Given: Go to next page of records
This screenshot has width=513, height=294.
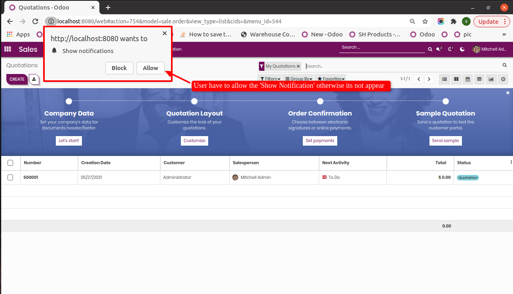Looking at the screenshot, I should pos(429,79).
